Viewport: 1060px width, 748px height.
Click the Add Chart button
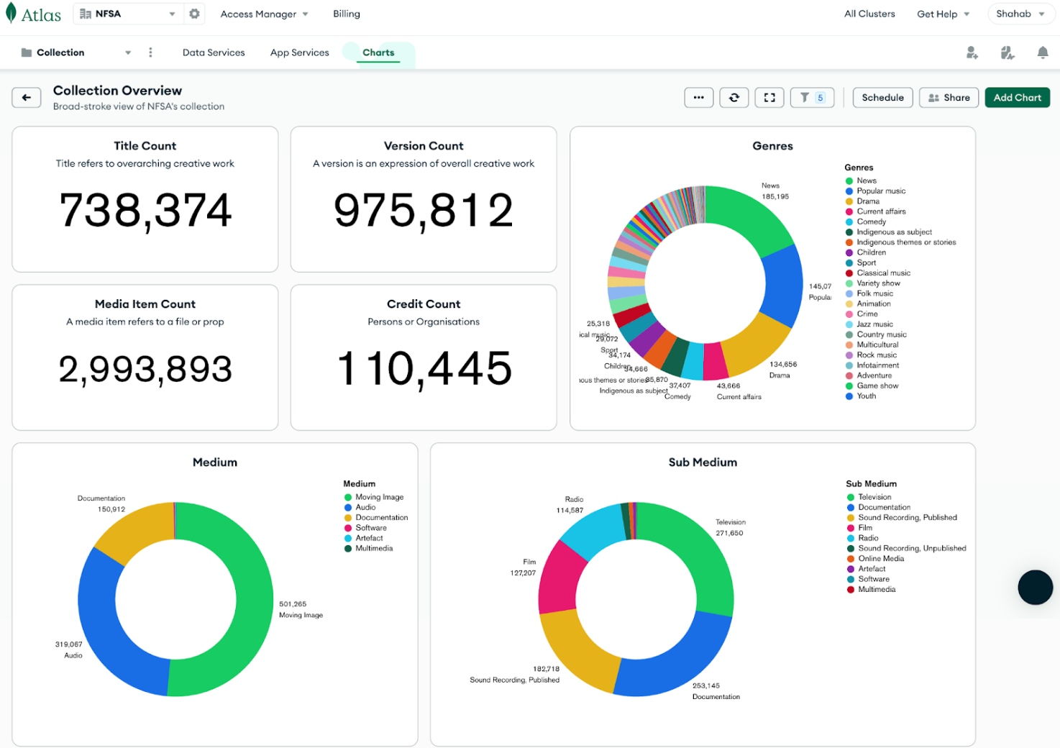pos(1017,98)
